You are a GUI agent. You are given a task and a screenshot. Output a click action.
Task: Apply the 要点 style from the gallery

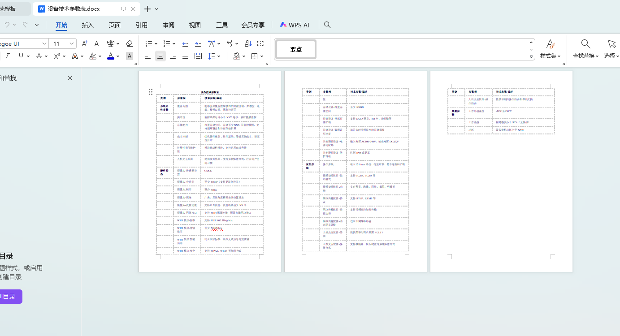[x=296, y=49]
